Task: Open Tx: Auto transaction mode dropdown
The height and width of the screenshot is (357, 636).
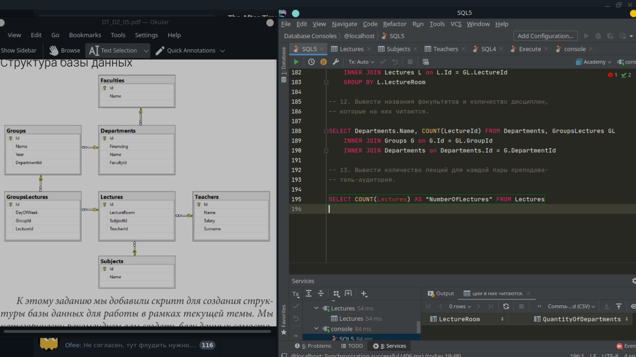Action: click(361, 62)
